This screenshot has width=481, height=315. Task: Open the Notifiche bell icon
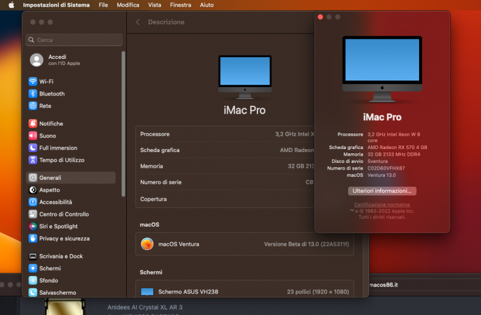click(33, 123)
